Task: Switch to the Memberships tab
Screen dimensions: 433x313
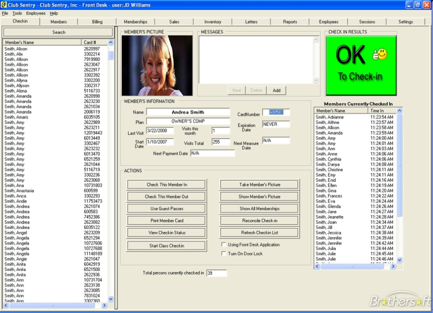Action: tap(136, 22)
